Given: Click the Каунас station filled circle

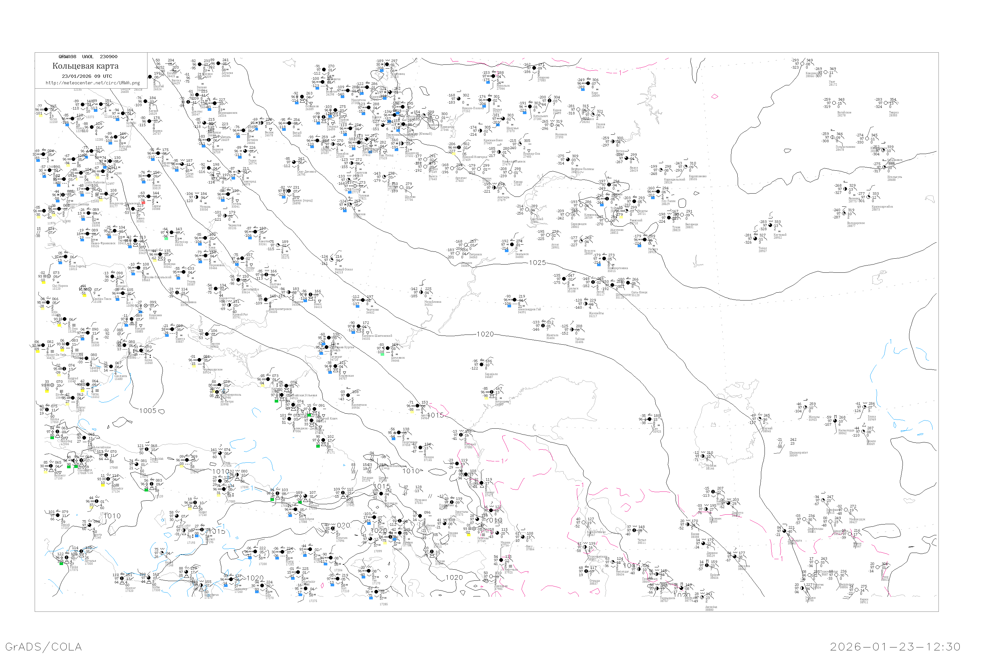Looking at the screenshot, I should (x=145, y=101).
